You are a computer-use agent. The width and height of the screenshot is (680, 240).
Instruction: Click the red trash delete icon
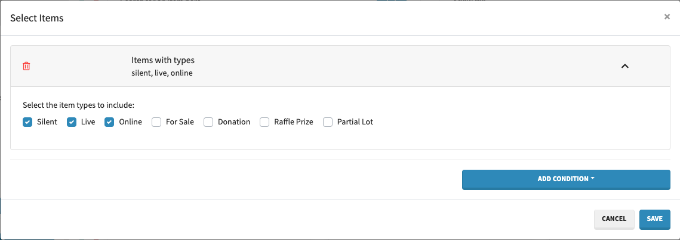(26, 66)
